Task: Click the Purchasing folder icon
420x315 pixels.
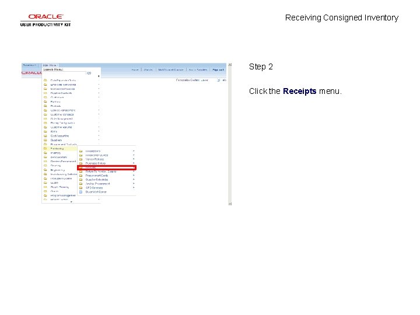Action: [x=45, y=148]
